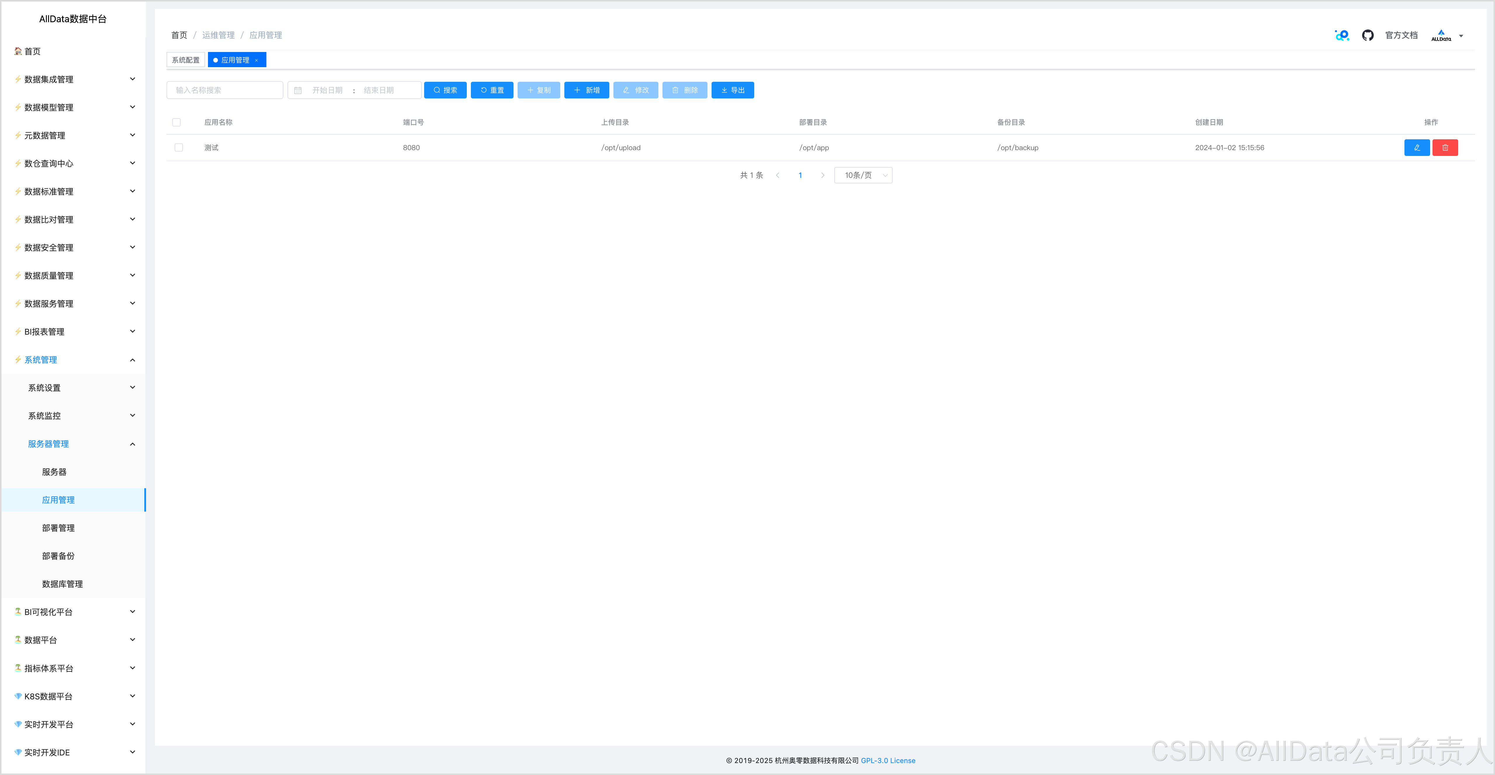Click the blue AllData logo icon in header
Viewport: 1495px width, 775px height.
click(1342, 35)
